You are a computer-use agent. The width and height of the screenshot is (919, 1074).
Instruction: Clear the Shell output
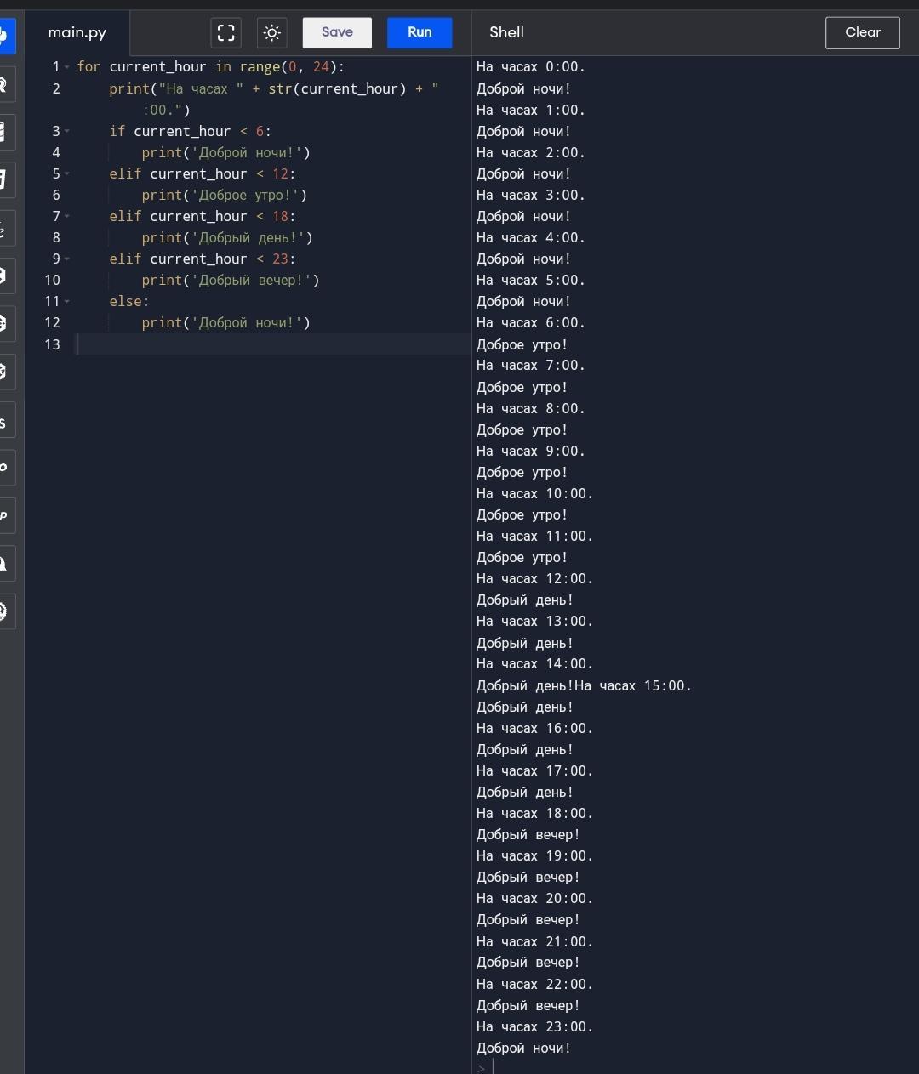click(x=862, y=32)
